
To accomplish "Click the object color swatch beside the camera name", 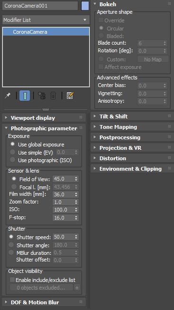I will coord(85,6).
